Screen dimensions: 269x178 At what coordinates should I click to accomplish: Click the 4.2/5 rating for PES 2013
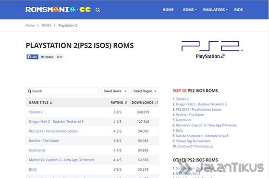point(117,131)
